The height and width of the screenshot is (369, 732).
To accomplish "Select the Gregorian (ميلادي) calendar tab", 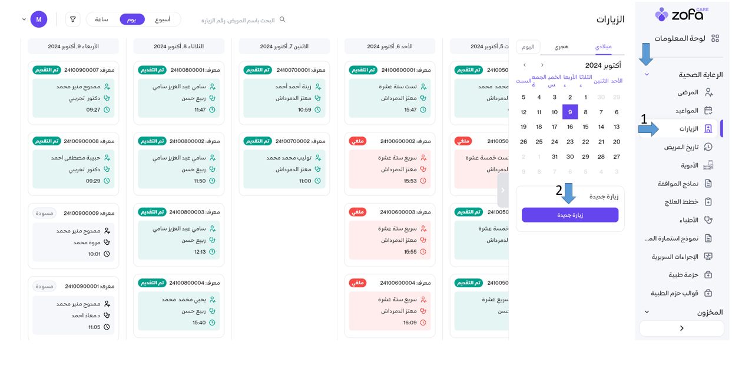I will [603, 46].
